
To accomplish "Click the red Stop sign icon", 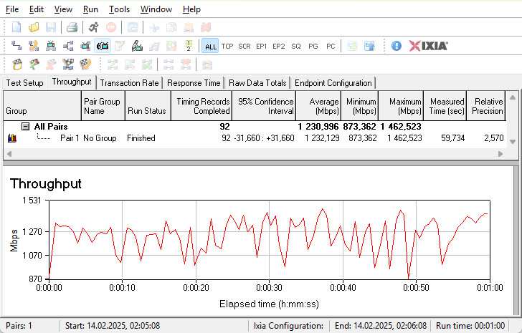I will [111, 27].
